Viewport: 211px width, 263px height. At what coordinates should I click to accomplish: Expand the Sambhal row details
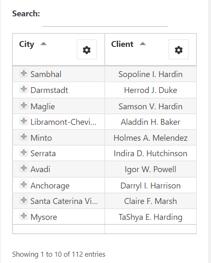(23, 73)
